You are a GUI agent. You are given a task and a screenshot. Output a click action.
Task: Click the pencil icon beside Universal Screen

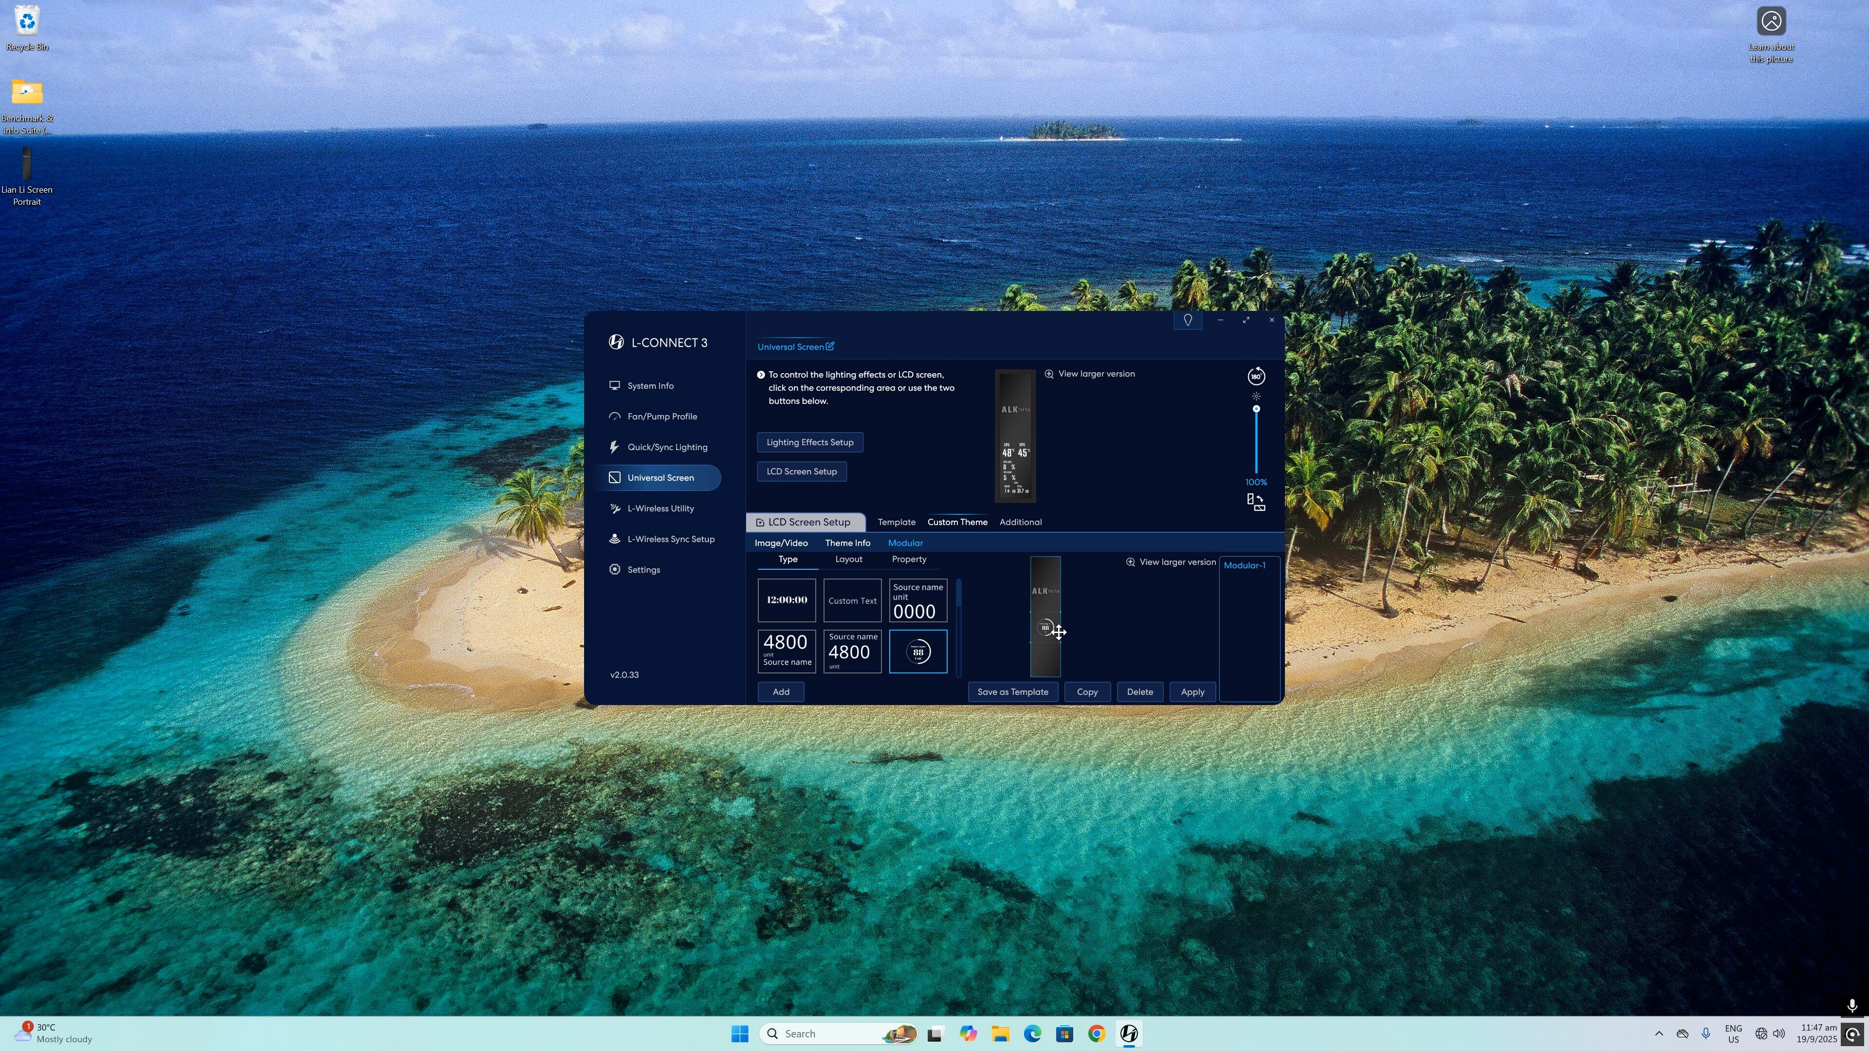(830, 346)
